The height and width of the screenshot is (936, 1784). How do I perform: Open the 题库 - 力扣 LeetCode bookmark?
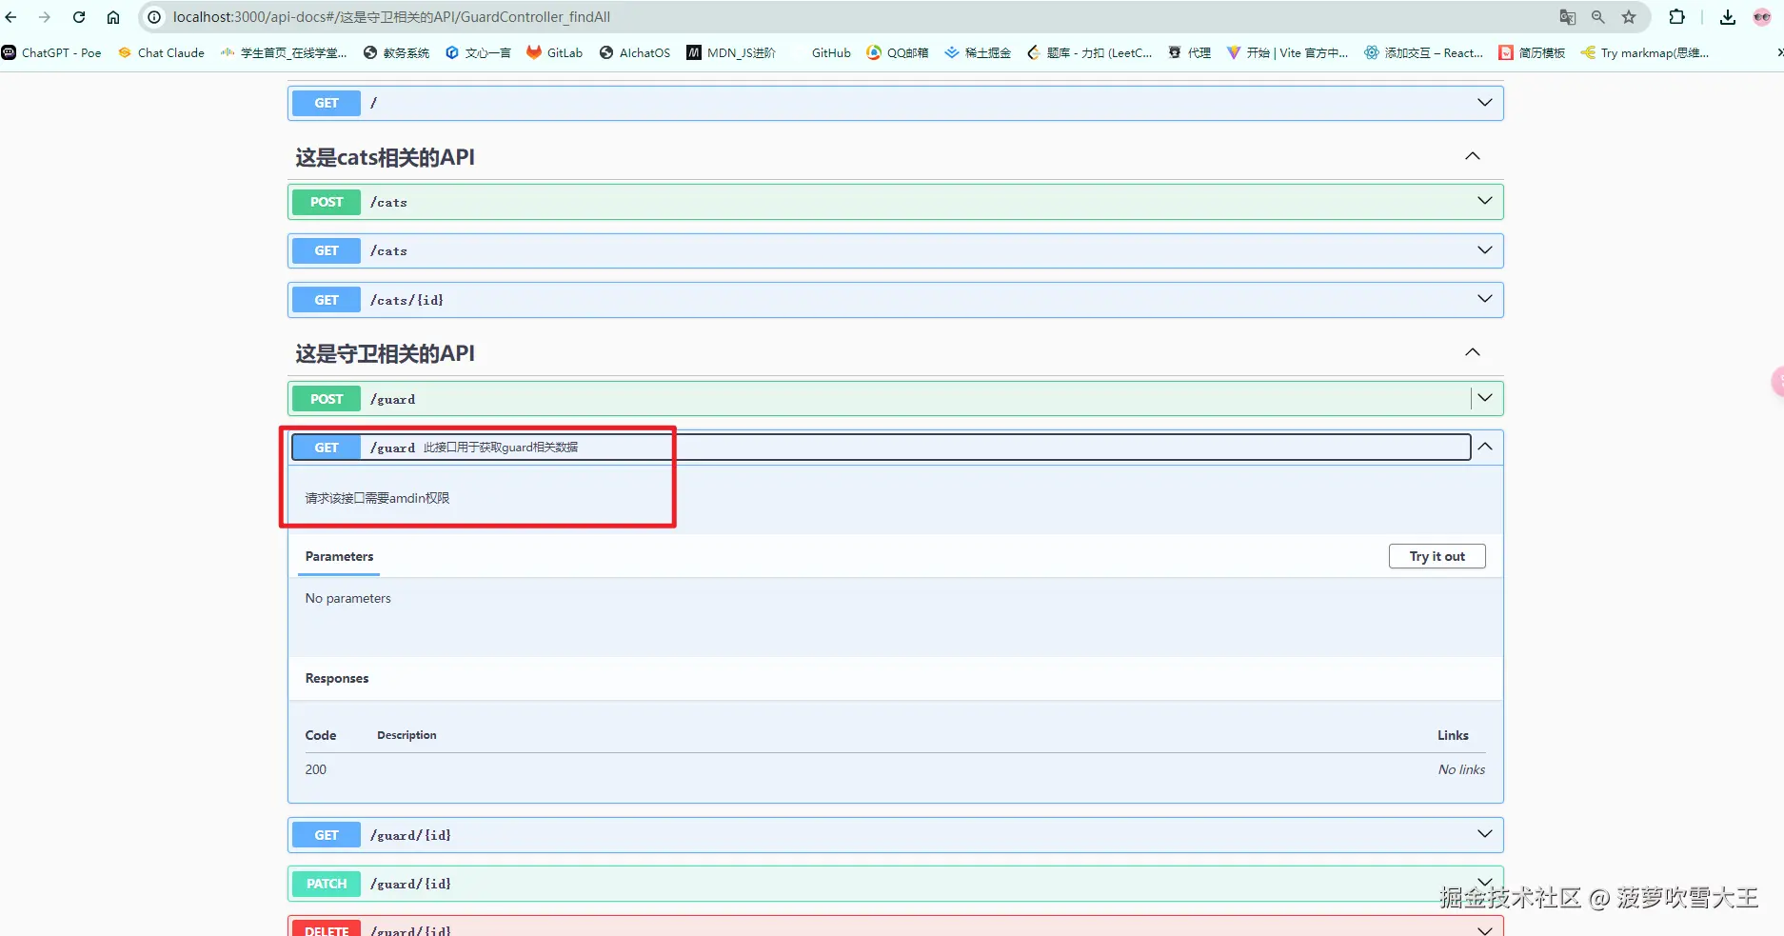point(1089,52)
